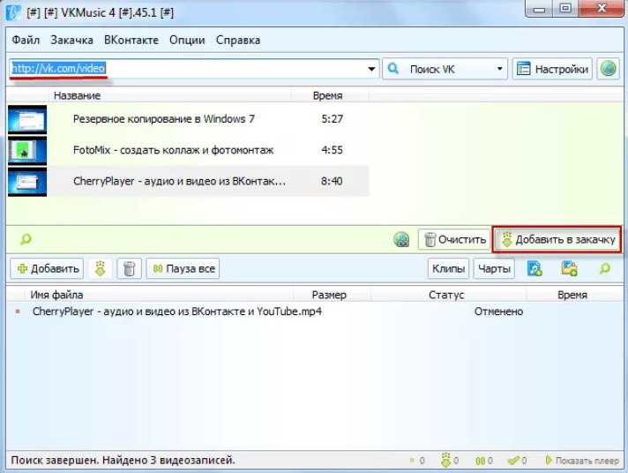The image size is (628, 473).
Task: Open Чарты
Action: click(494, 268)
